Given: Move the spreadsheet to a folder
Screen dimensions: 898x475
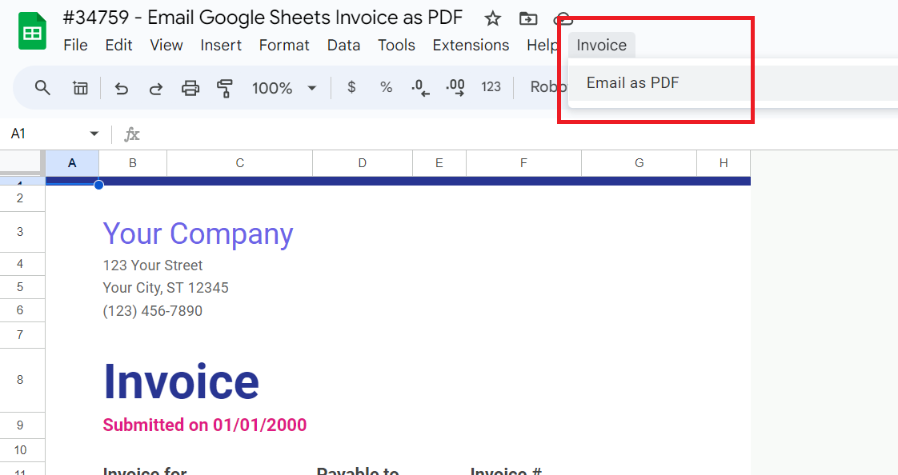Looking at the screenshot, I should 527,18.
